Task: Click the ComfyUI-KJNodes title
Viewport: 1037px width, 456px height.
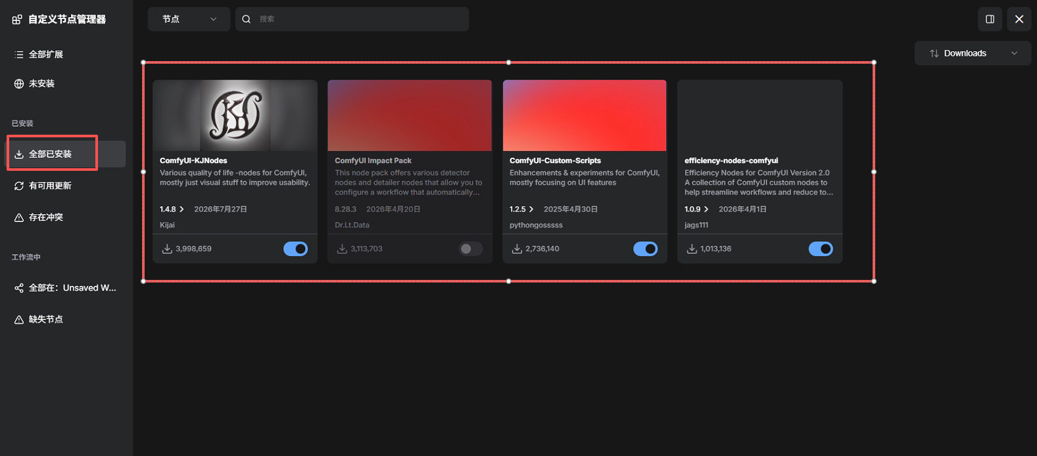Action: coord(193,160)
